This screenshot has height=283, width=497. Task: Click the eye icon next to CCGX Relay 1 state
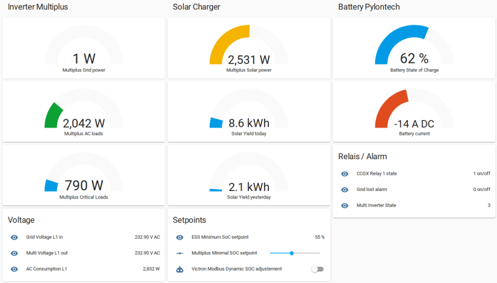(x=345, y=174)
